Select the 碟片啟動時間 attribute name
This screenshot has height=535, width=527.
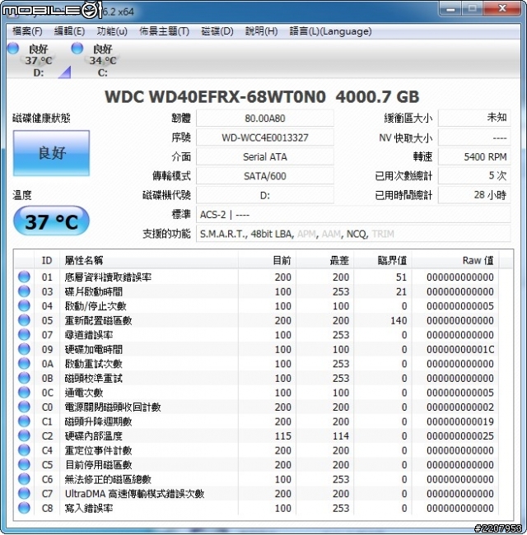tap(94, 291)
